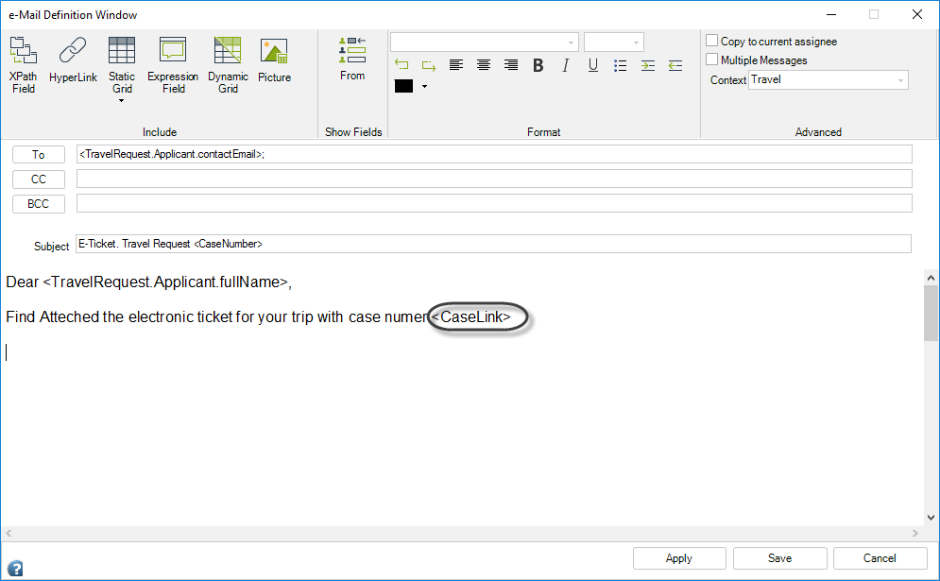Apply bulleted list formatting

(621, 65)
